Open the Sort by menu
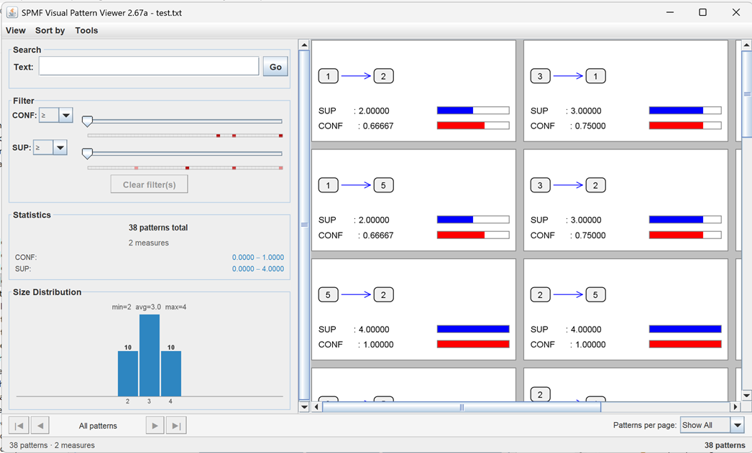Screen dimensions: 752x453 [50, 30]
